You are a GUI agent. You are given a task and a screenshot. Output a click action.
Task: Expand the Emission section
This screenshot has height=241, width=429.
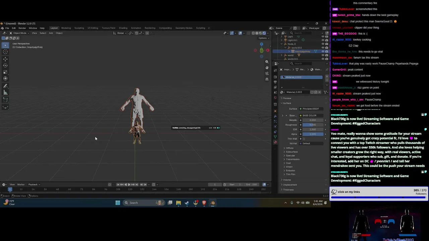(x=290, y=170)
